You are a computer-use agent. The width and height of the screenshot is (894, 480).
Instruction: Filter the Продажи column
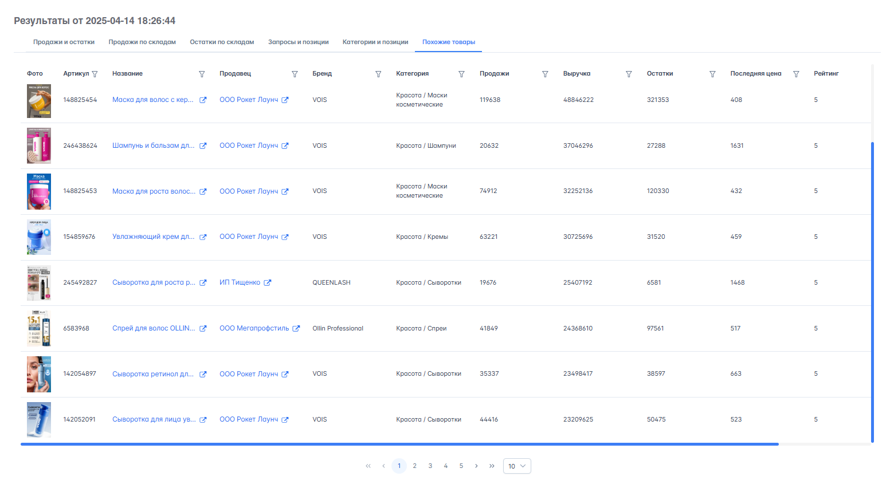pyautogui.click(x=545, y=74)
